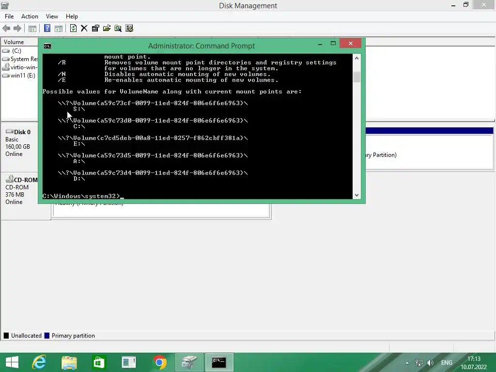Screen dimensions: 496x372
Task: Click the Volume column header
Action: tap(19, 42)
